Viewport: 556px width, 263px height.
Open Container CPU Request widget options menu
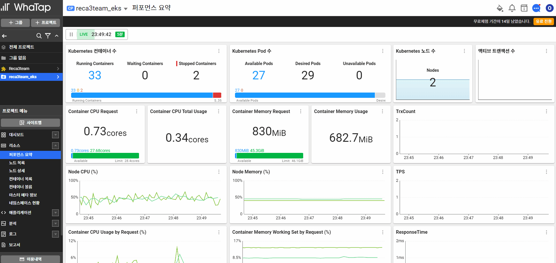[137, 111]
